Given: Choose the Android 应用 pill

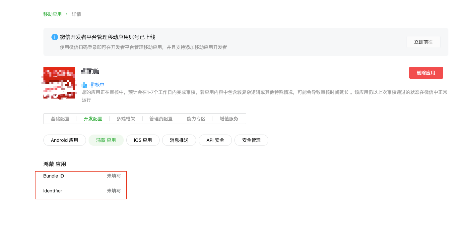Looking at the screenshot, I should (65, 140).
